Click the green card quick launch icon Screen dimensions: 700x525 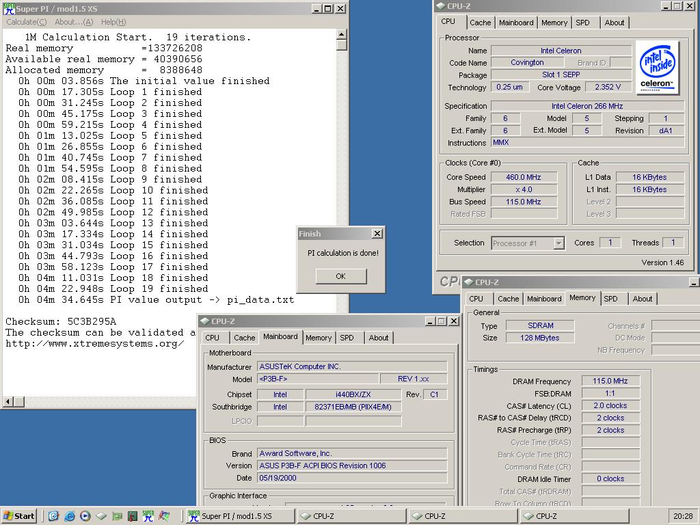pyautogui.click(x=117, y=516)
